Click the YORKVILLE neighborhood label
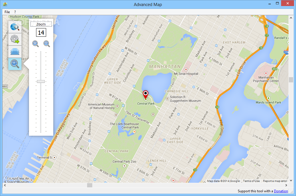The image size is (296, 196). (x=200, y=129)
